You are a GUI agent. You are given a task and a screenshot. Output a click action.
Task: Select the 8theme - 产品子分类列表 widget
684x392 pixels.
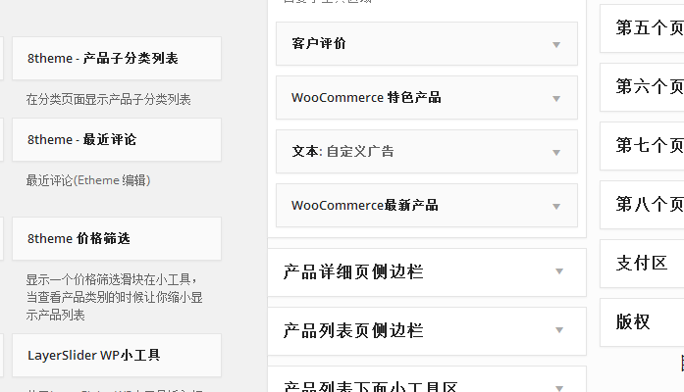click(117, 59)
